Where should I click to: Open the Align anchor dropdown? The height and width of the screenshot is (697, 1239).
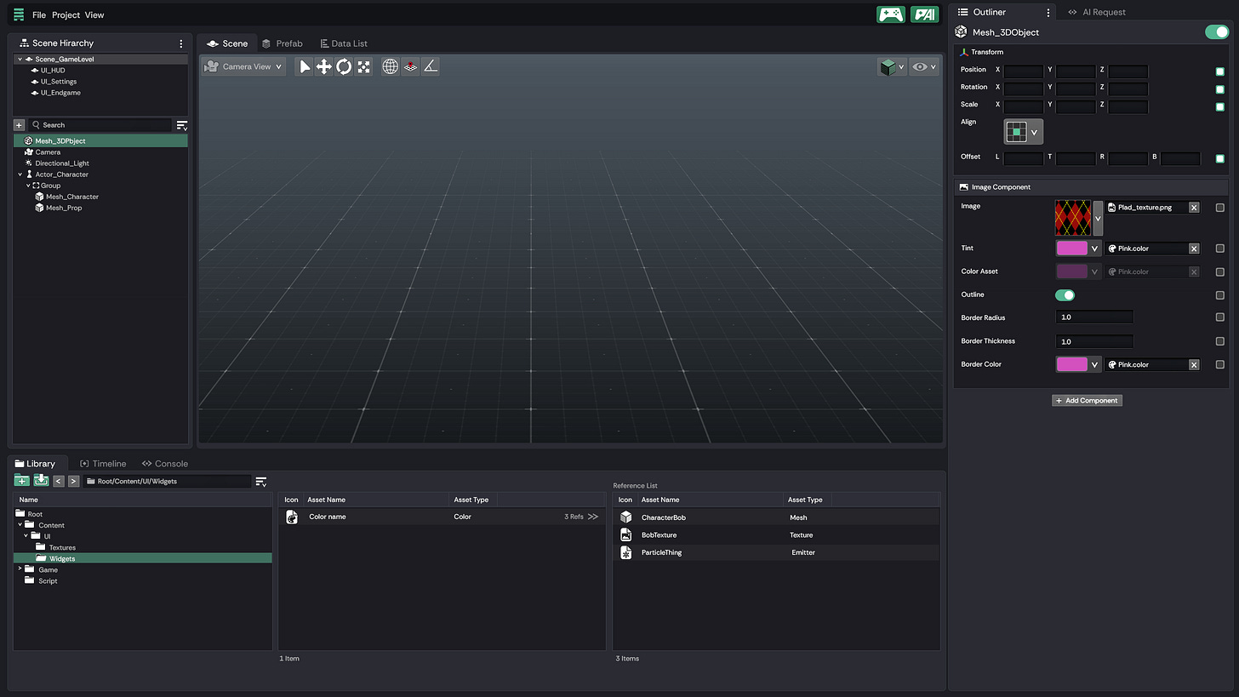coord(1024,132)
